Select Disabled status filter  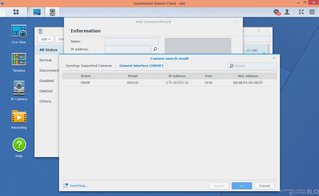click(x=47, y=81)
